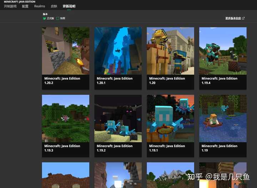
Task: Open the 更多版本信息 link
Action: [x=233, y=18]
